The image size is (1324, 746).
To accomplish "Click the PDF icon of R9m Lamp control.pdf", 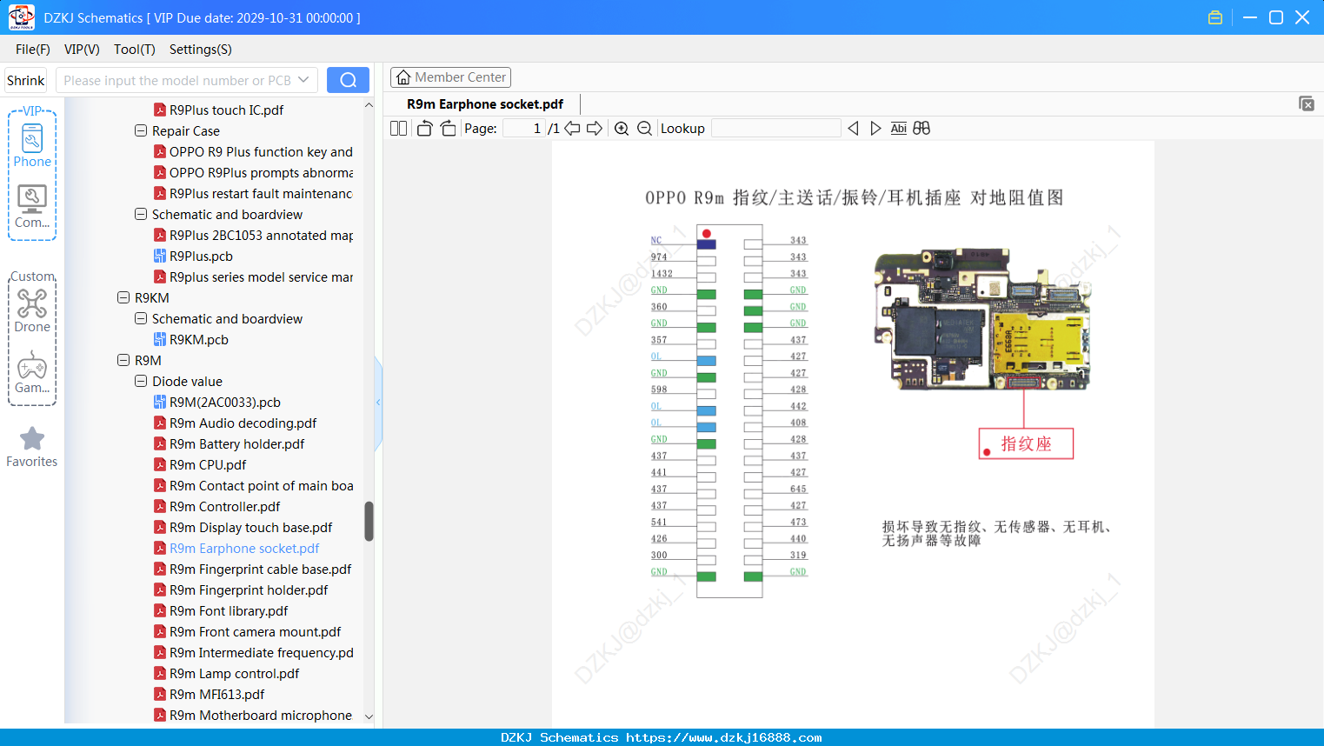I will coord(160,674).
